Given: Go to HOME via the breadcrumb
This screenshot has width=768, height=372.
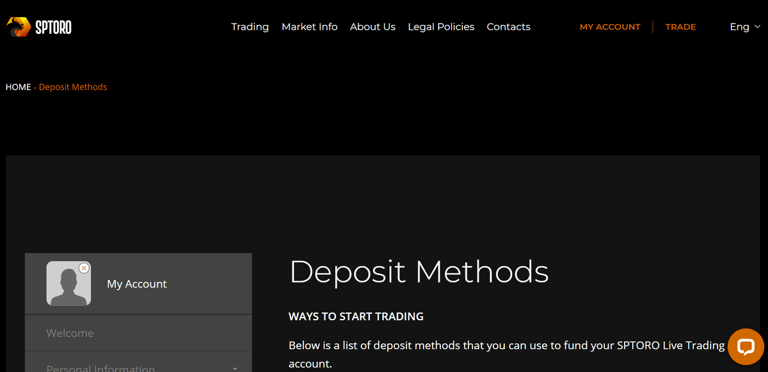Looking at the screenshot, I should [18, 87].
